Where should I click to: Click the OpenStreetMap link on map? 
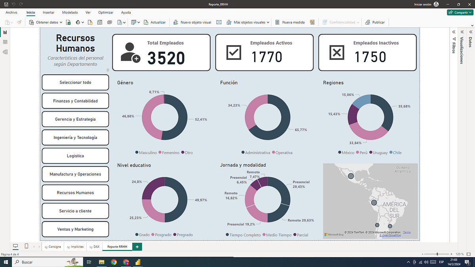390,235
